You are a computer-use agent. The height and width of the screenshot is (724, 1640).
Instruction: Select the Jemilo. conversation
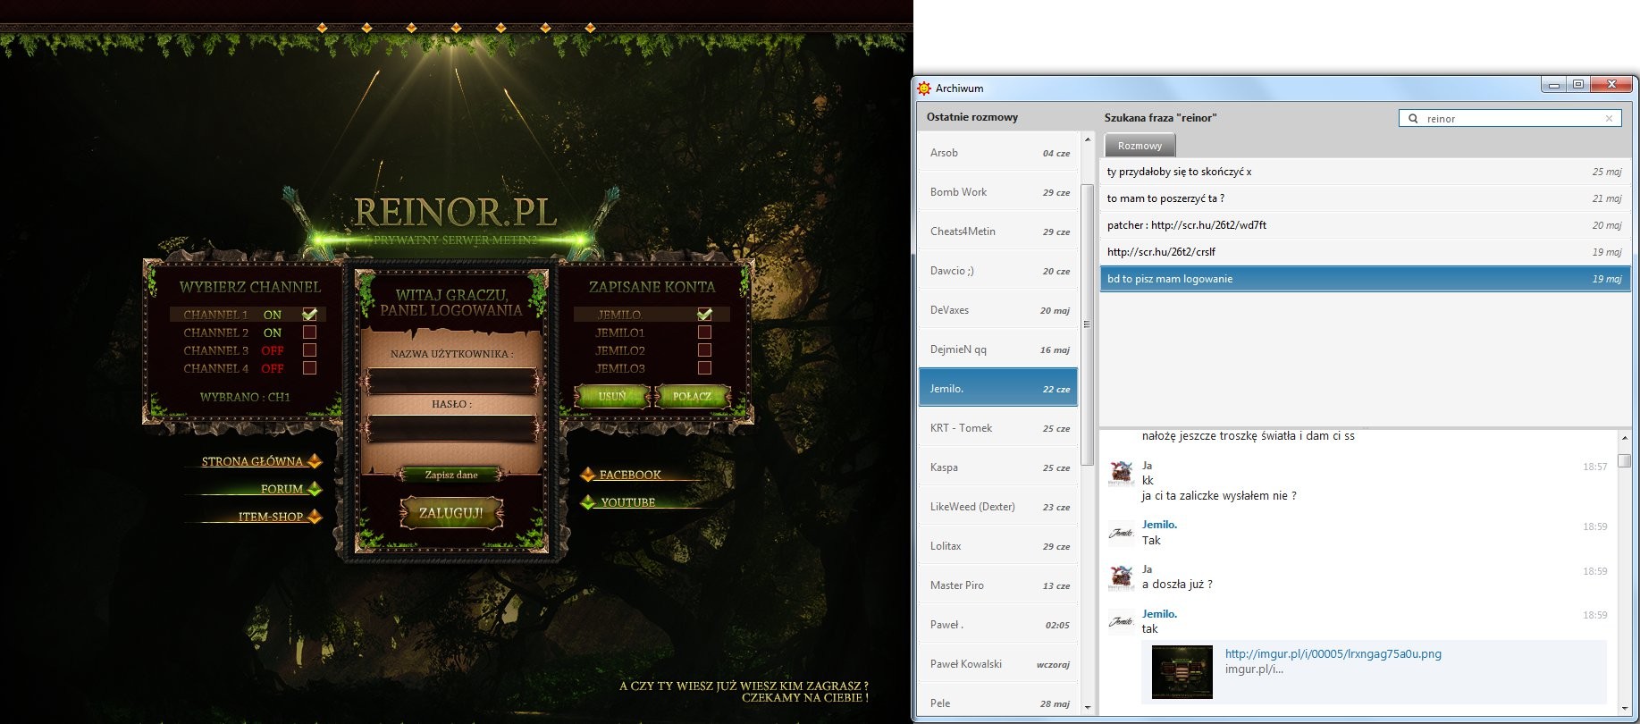[x=998, y=388]
